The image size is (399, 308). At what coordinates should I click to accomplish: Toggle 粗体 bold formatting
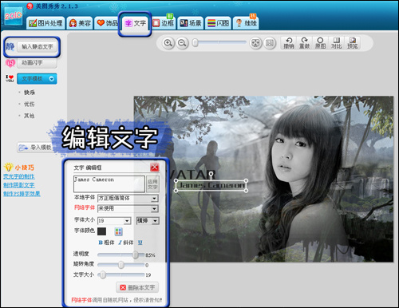click(106, 243)
